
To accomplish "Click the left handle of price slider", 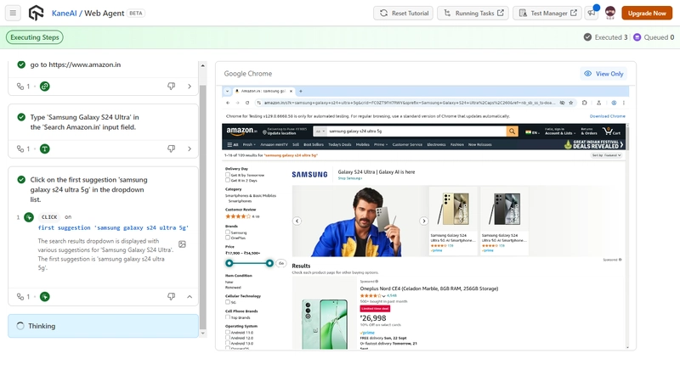I will coord(229,263).
